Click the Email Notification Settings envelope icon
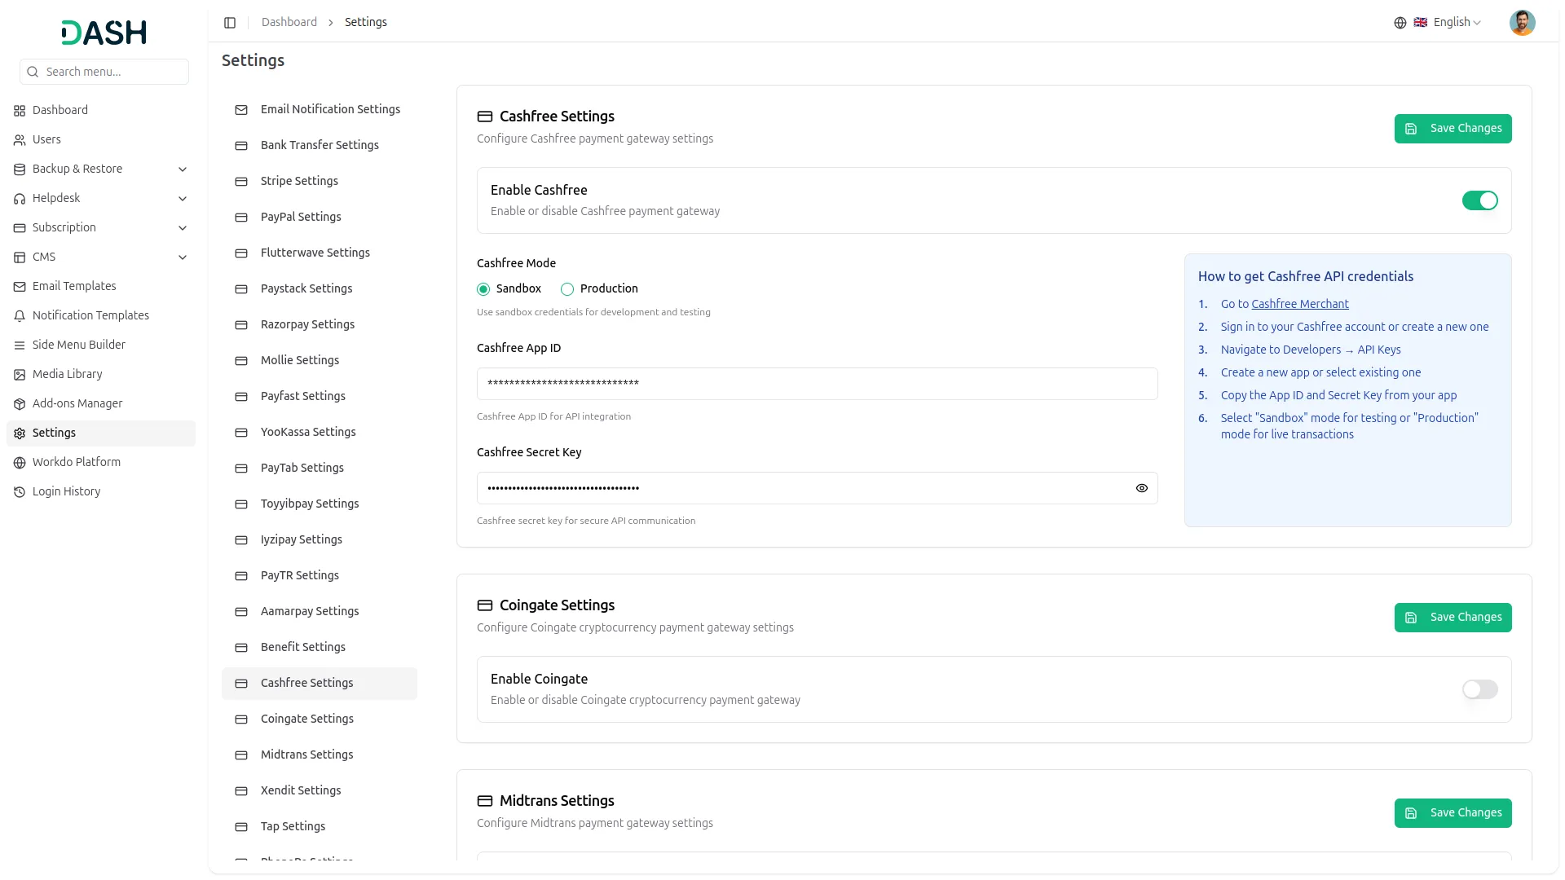 pyautogui.click(x=241, y=110)
